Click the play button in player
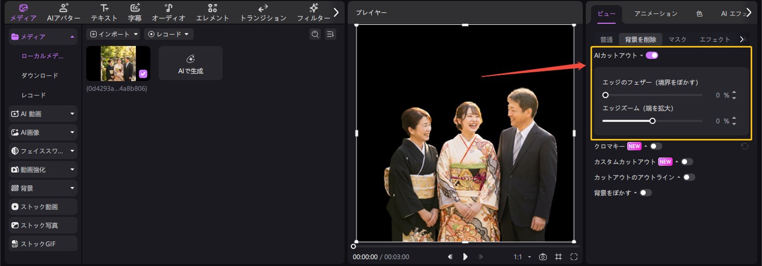 click(465, 257)
